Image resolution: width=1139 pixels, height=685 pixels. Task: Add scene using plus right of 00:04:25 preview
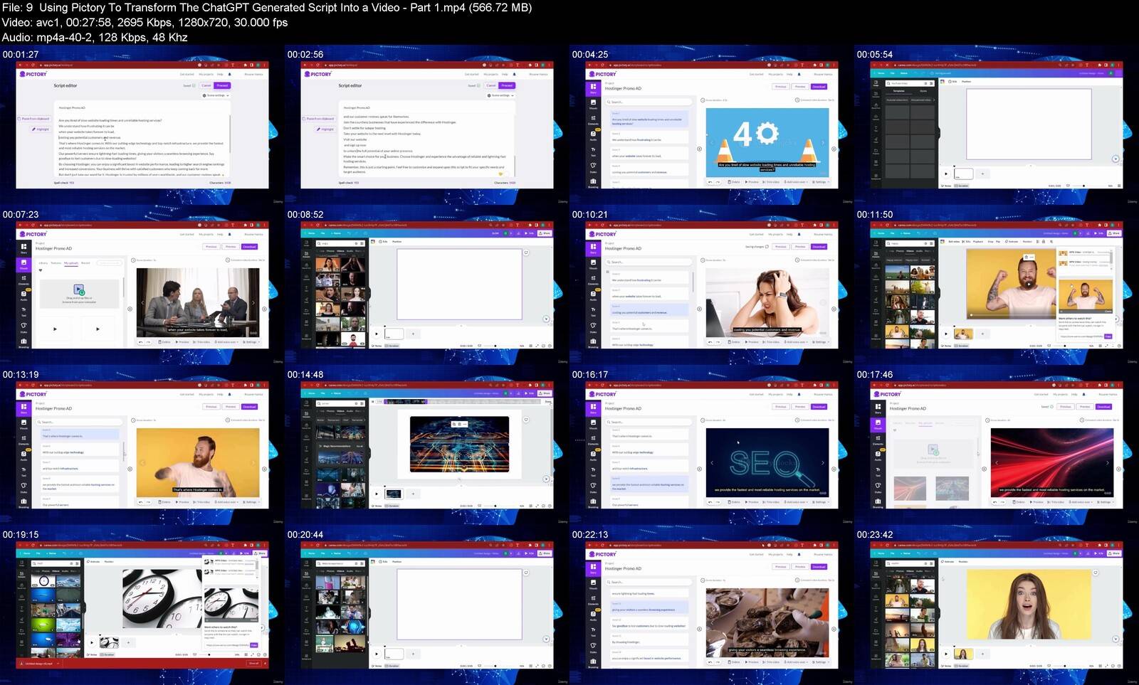(834, 149)
